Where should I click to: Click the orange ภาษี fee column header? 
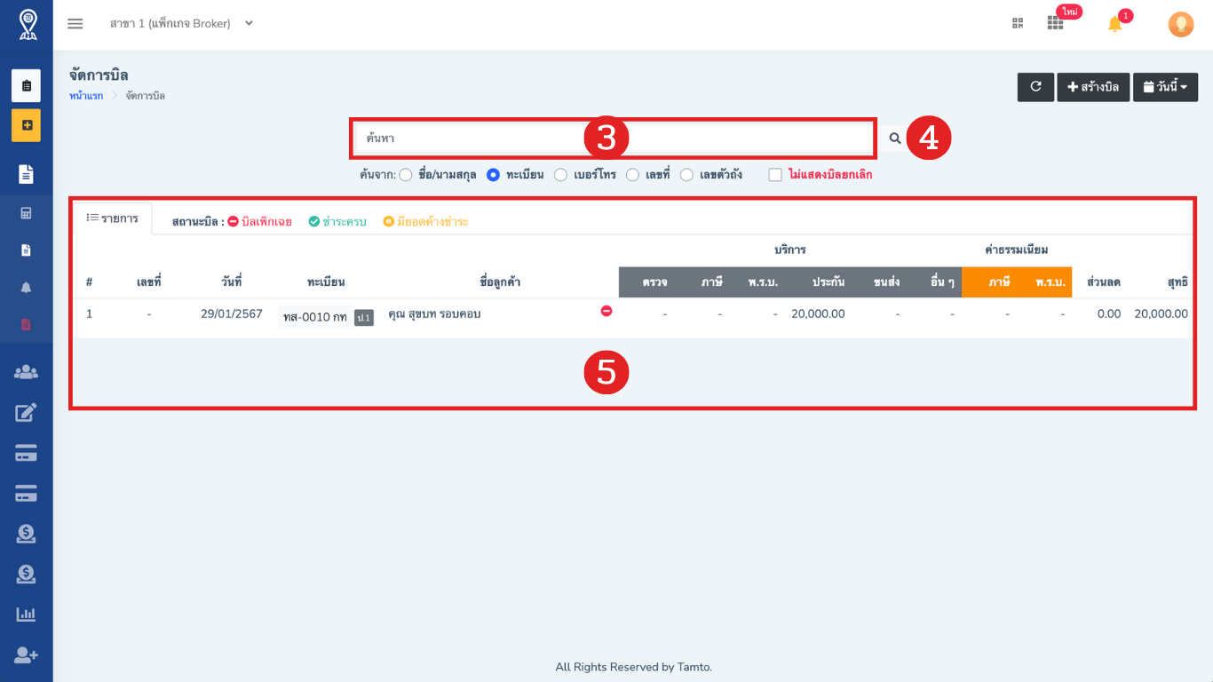click(1000, 282)
